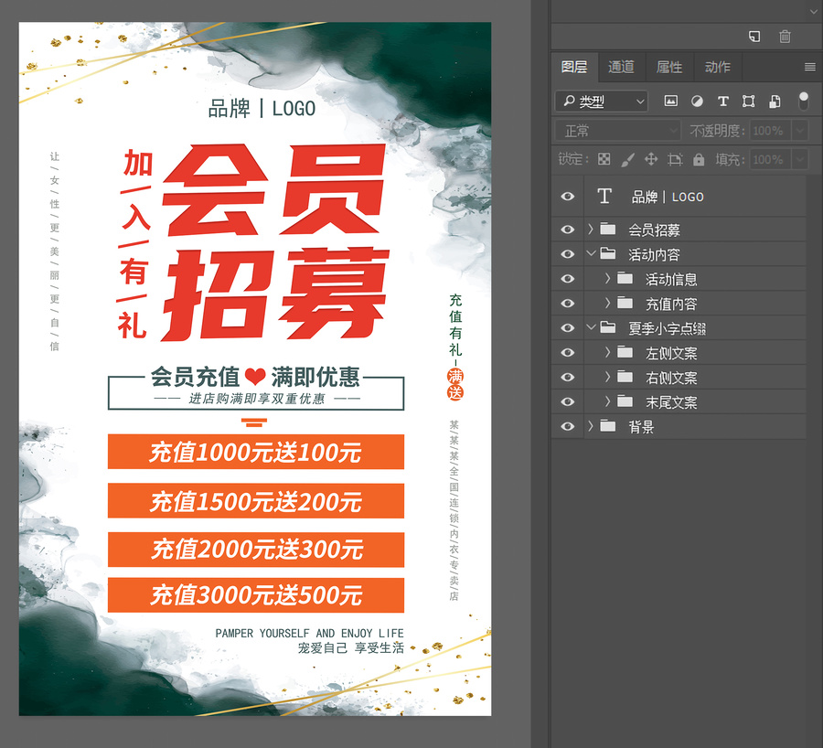Select the 会员招募 group name
Image resolution: width=823 pixels, height=748 pixels.
(x=655, y=230)
